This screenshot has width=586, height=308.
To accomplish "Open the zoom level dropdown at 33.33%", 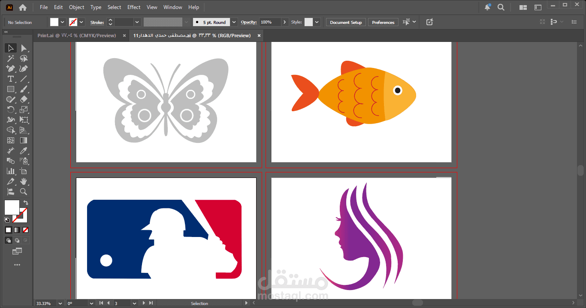I will (x=59, y=303).
